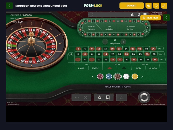Clear all bets with the X icon
The width and height of the screenshot is (173, 130).
click(x=85, y=97)
